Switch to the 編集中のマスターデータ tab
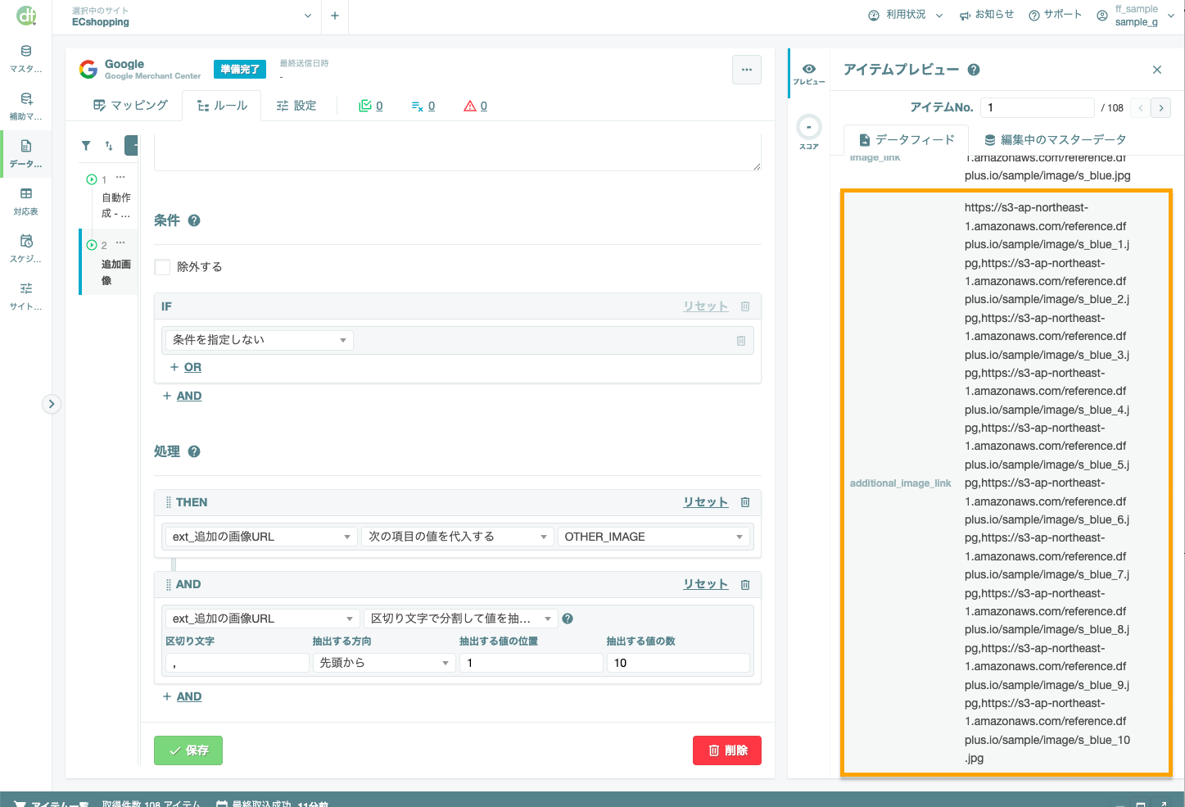 (x=1055, y=140)
